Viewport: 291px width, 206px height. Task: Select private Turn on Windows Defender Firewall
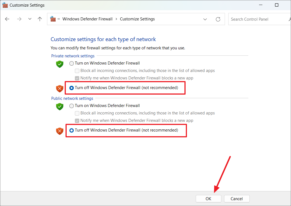point(72,63)
